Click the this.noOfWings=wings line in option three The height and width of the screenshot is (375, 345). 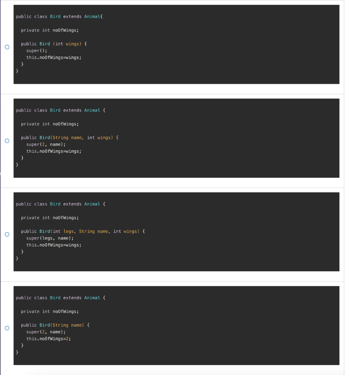(x=54, y=245)
